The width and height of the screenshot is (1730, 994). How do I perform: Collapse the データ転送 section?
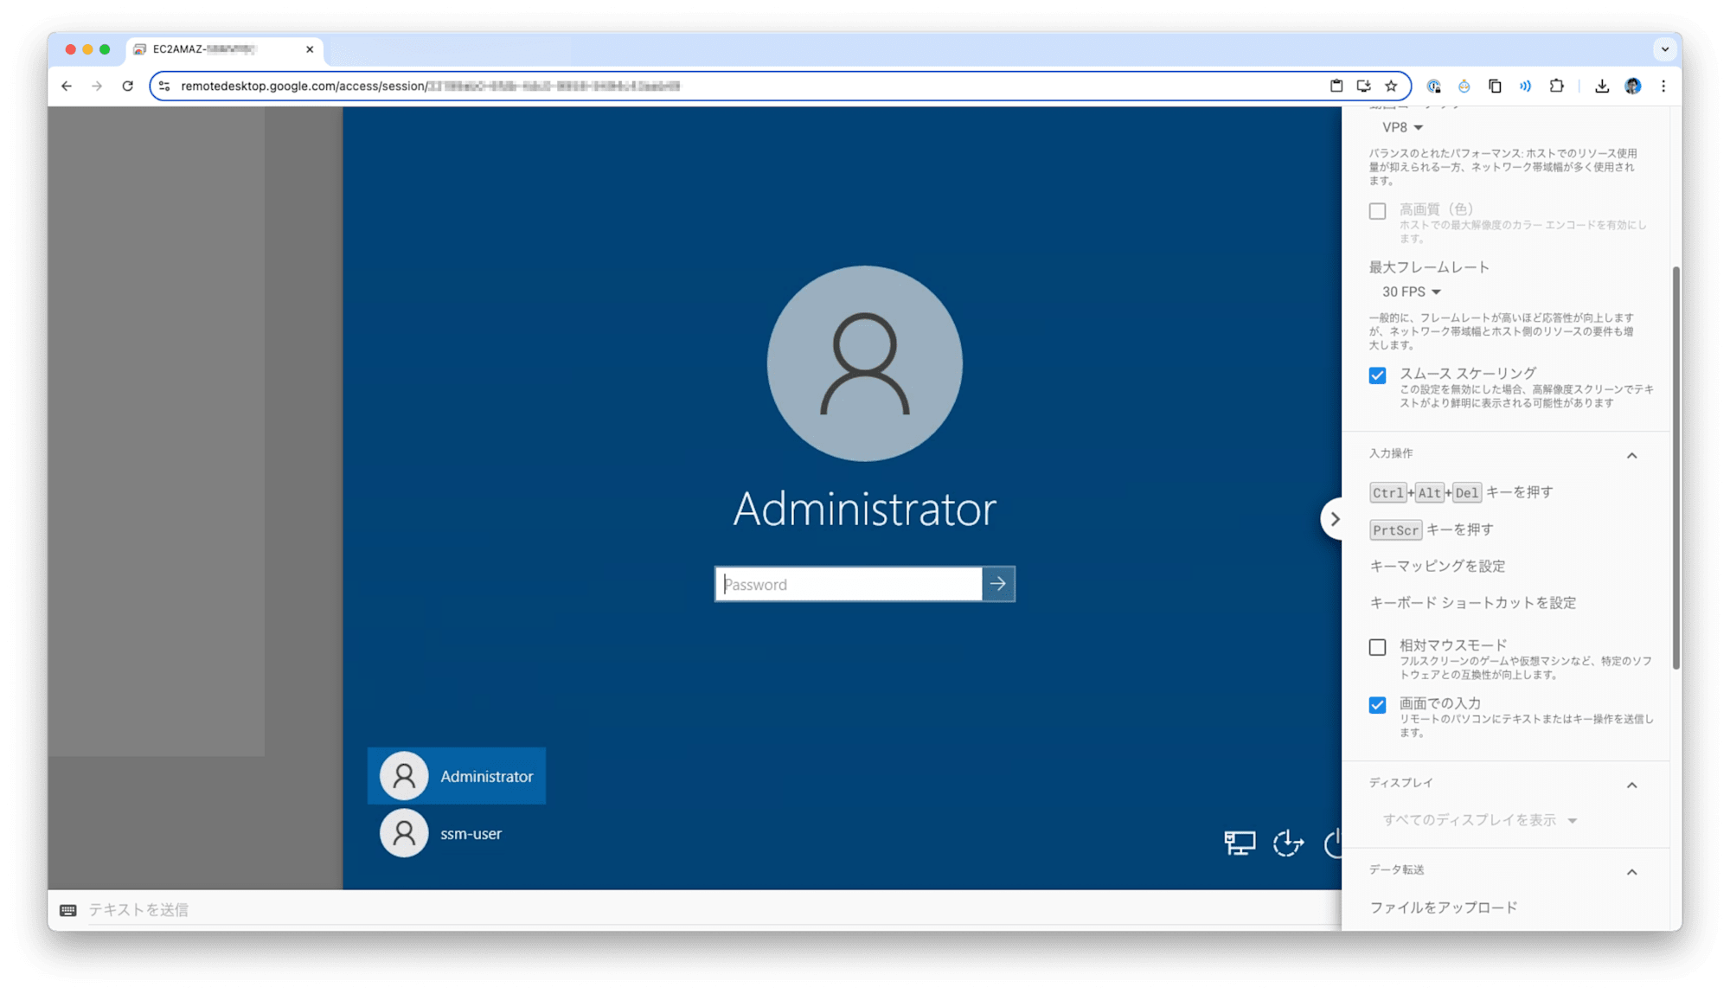[x=1631, y=871]
